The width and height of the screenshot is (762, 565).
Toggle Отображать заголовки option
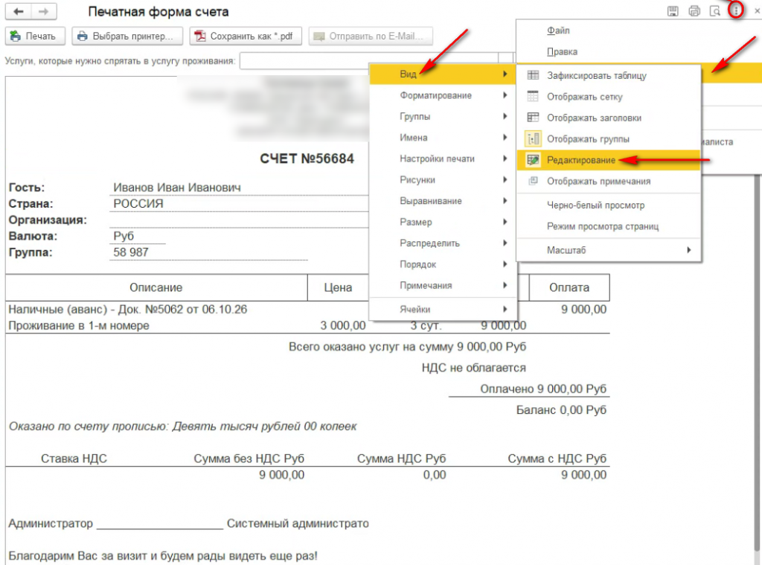click(609, 118)
